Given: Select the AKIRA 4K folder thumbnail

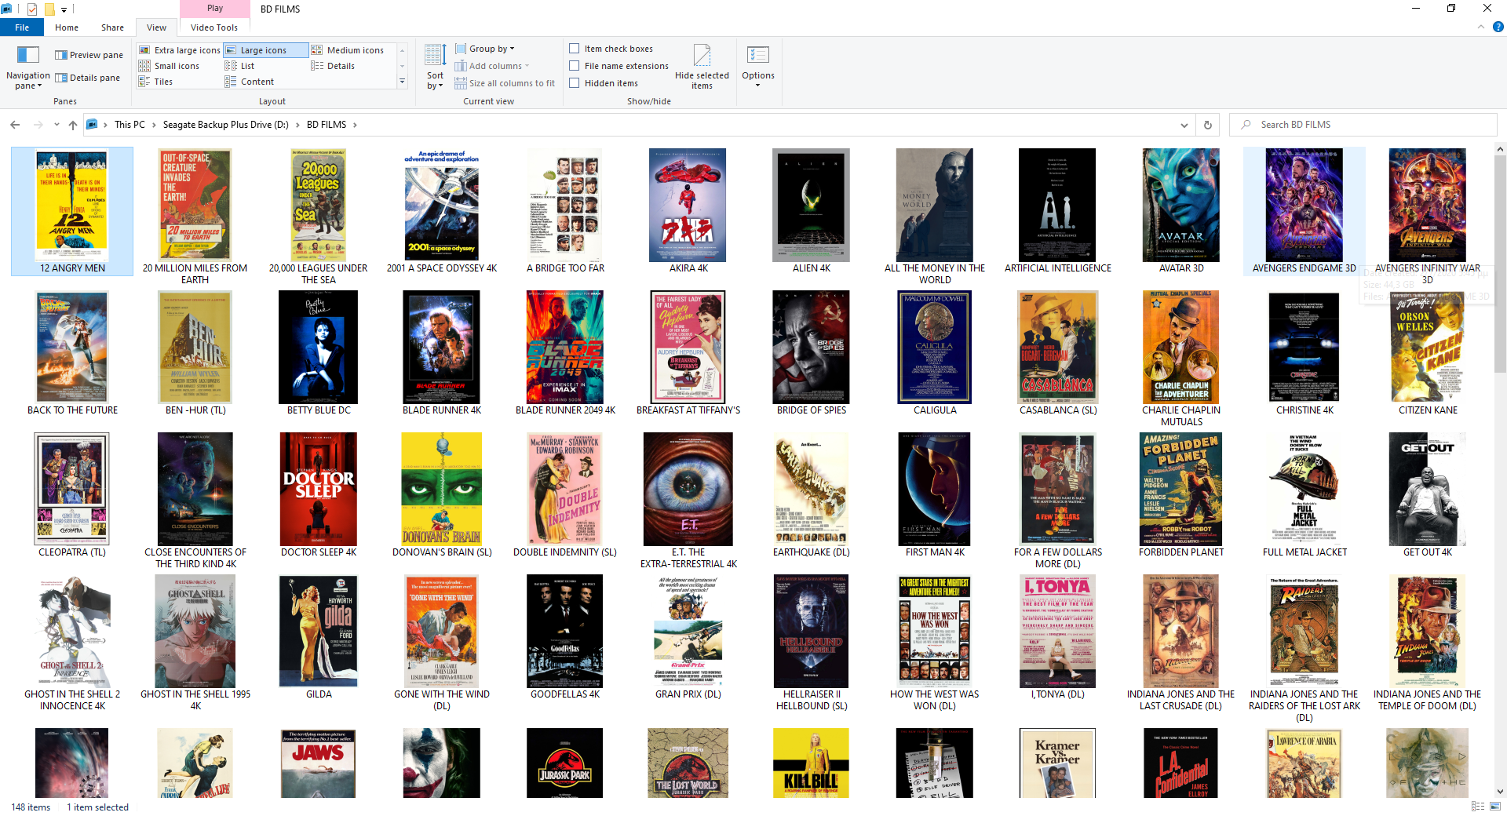Looking at the screenshot, I should click(x=688, y=206).
